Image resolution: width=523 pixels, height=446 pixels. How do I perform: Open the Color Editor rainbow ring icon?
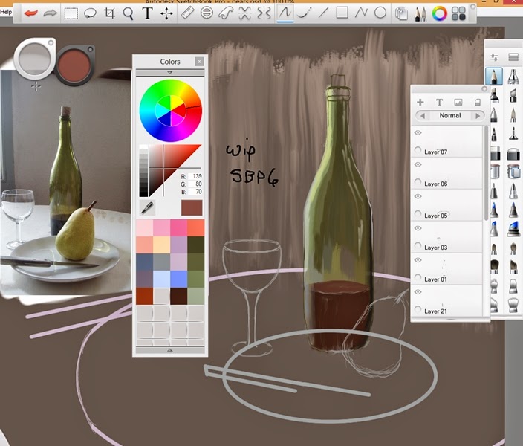tap(439, 13)
